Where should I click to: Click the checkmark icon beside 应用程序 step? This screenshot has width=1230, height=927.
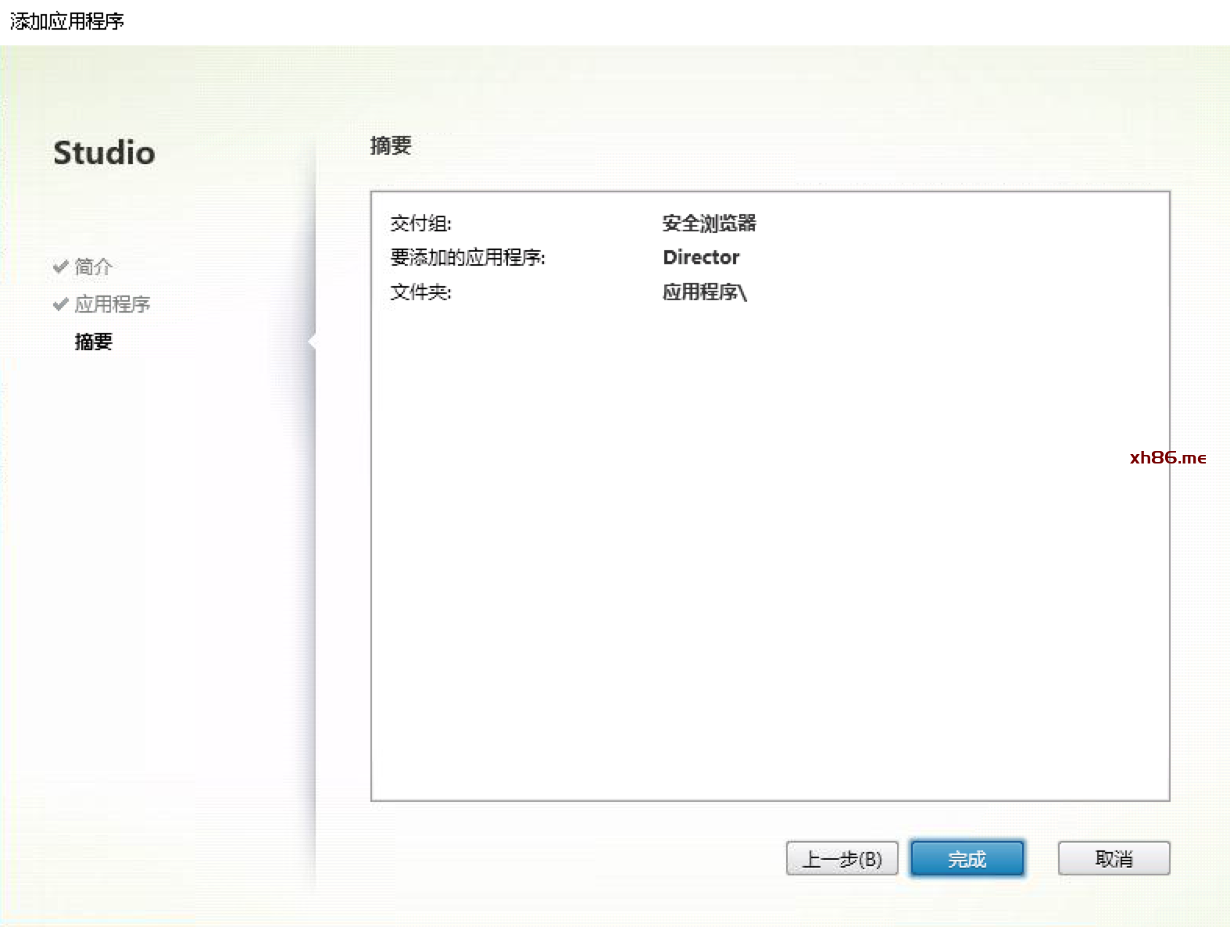[x=60, y=304]
